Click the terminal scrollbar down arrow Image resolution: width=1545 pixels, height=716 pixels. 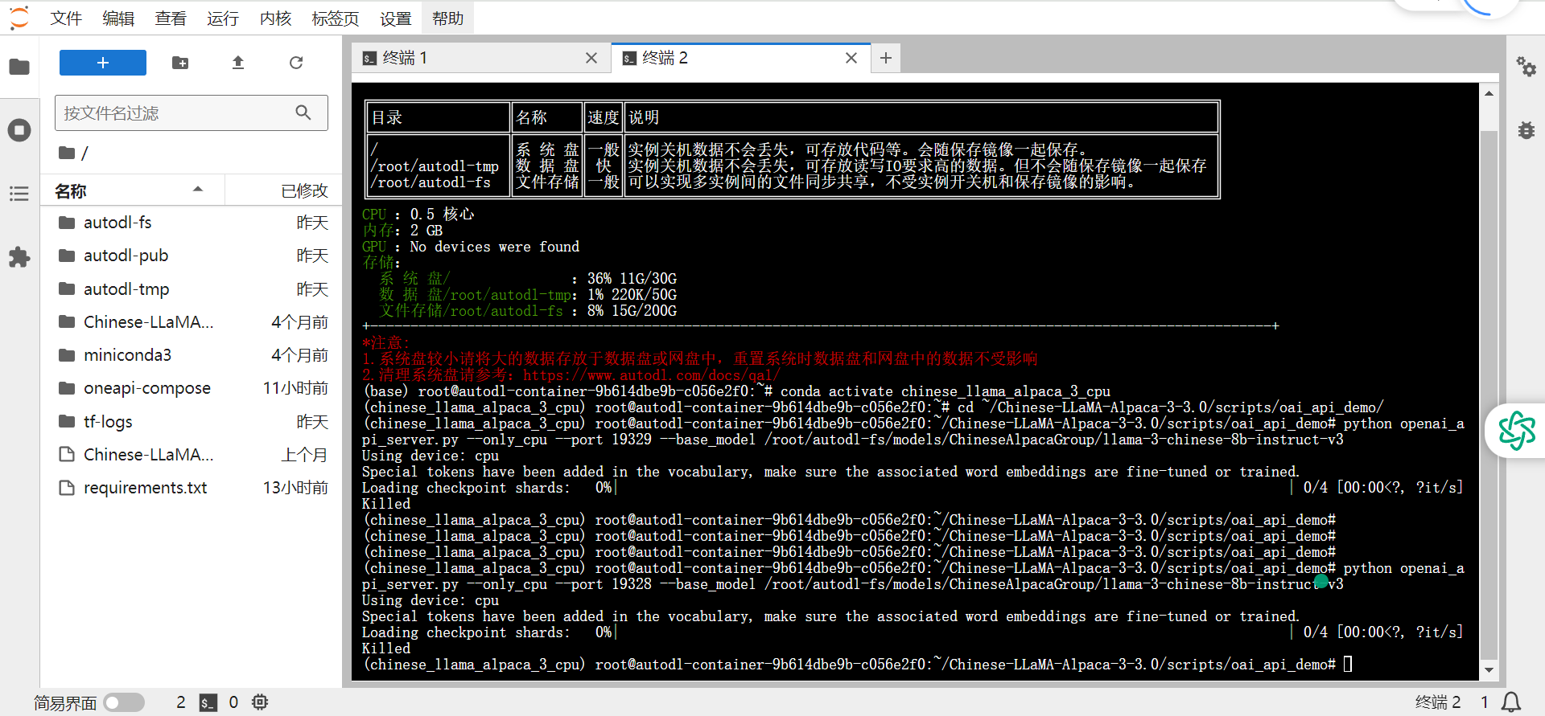pyautogui.click(x=1489, y=670)
